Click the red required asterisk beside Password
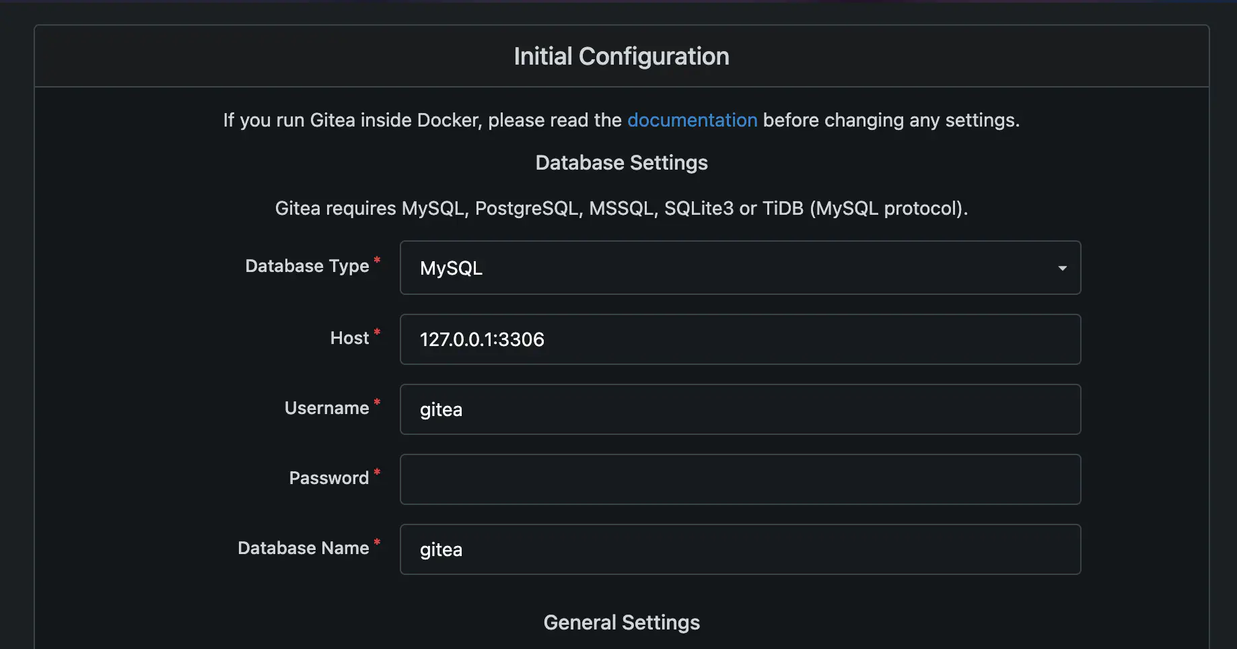 click(x=377, y=473)
